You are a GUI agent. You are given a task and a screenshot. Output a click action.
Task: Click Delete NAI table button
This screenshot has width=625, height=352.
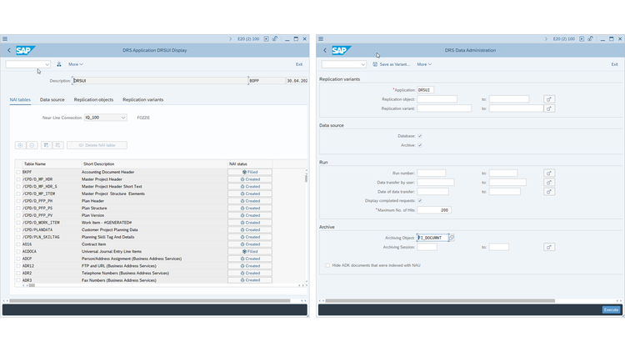coord(97,145)
